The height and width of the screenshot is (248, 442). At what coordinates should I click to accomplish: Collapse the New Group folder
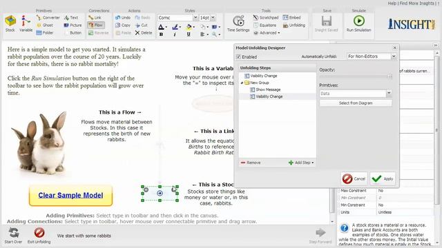pyautogui.click(x=242, y=83)
